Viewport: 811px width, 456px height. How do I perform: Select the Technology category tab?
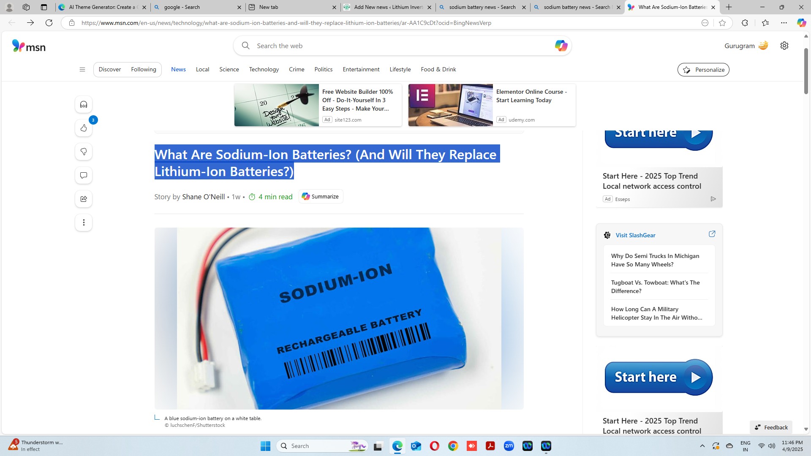tap(264, 69)
